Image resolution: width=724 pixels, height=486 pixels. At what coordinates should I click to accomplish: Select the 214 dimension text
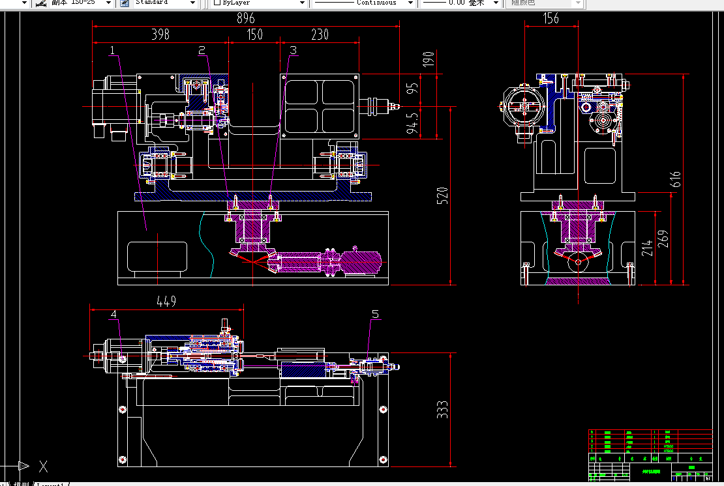click(x=647, y=248)
